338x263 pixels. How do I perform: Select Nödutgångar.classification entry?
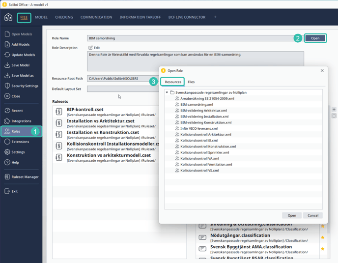tap(257, 237)
